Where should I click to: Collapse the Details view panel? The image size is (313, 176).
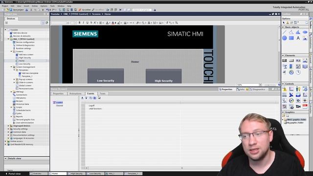pos(5,158)
